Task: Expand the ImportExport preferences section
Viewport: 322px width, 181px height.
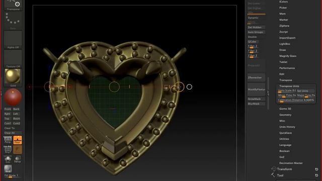Action: (287, 38)
